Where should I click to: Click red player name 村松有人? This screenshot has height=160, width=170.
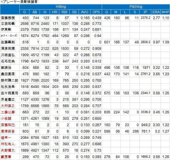(8, 144)
